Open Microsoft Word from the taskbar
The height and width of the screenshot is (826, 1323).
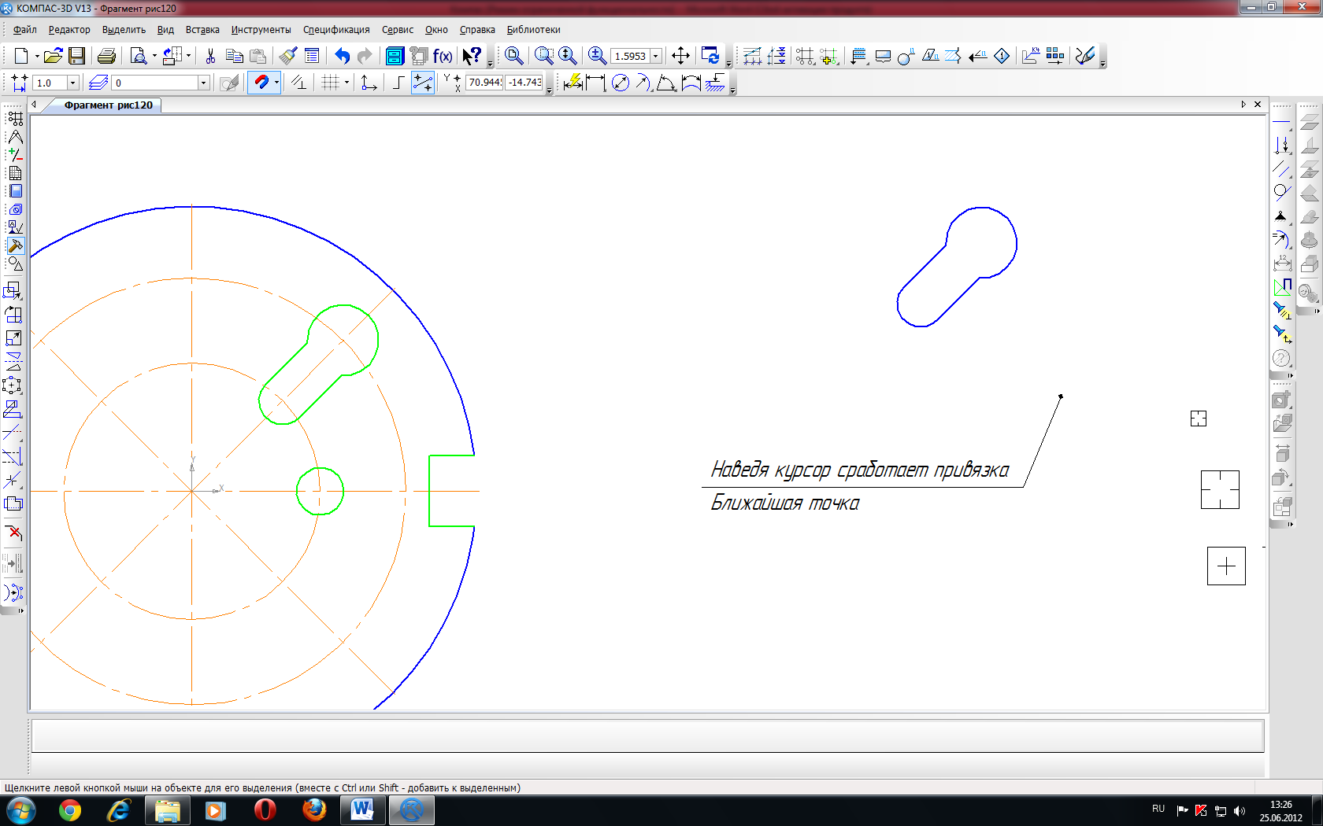click(x=362, y=810)
